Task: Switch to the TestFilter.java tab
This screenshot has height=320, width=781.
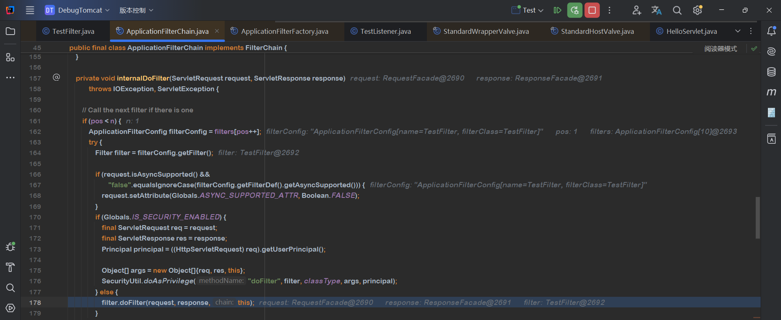Action: click(68, 31)
